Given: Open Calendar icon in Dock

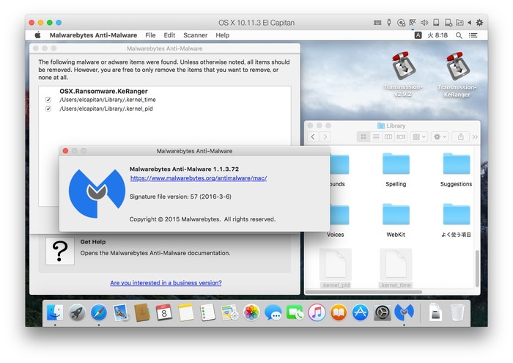Looking at the screenshot, I should tap(164, 312).
